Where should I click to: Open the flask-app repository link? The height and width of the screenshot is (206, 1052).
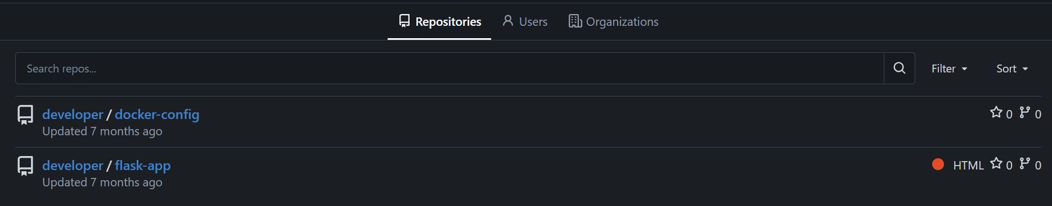click(x=143, y=166)
